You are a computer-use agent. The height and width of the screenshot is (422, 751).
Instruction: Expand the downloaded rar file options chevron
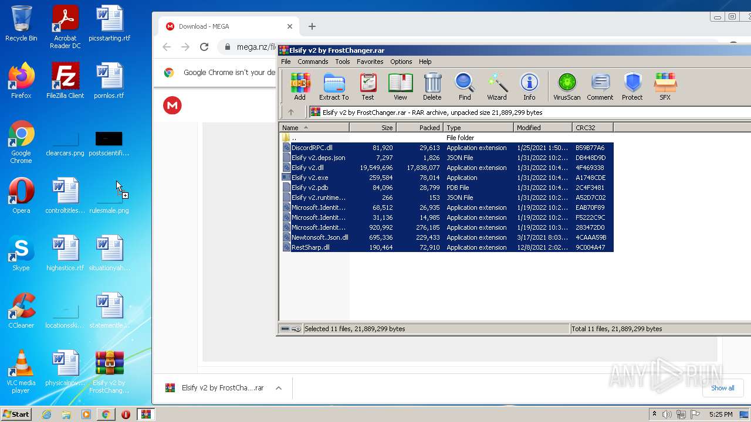tap(279, 388)
